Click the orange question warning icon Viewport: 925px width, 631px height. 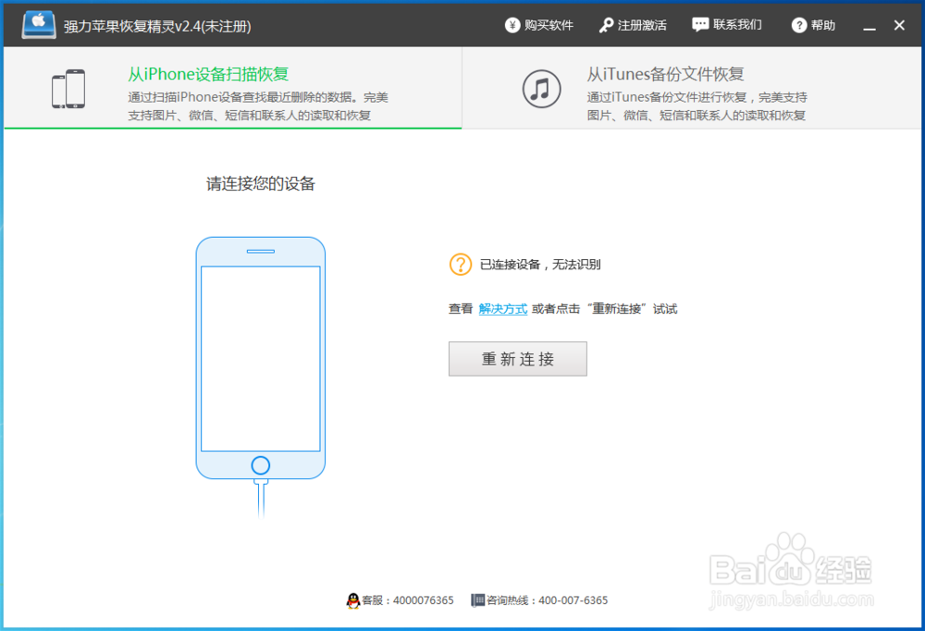pyautogui.click(x=460, y=264)
